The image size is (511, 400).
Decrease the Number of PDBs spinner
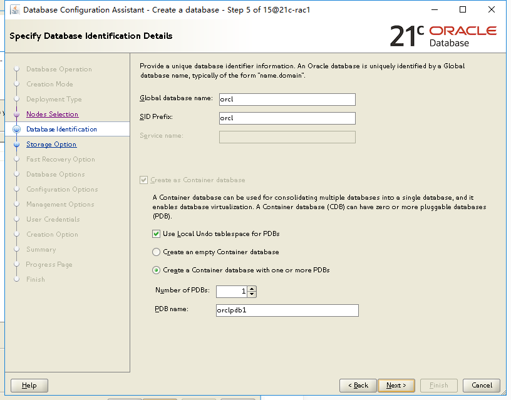click(252, 294)
